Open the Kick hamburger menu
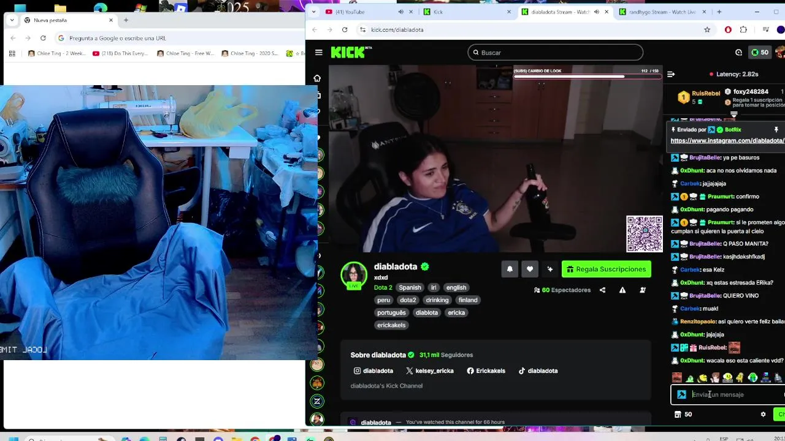 [x=318, y=52]
